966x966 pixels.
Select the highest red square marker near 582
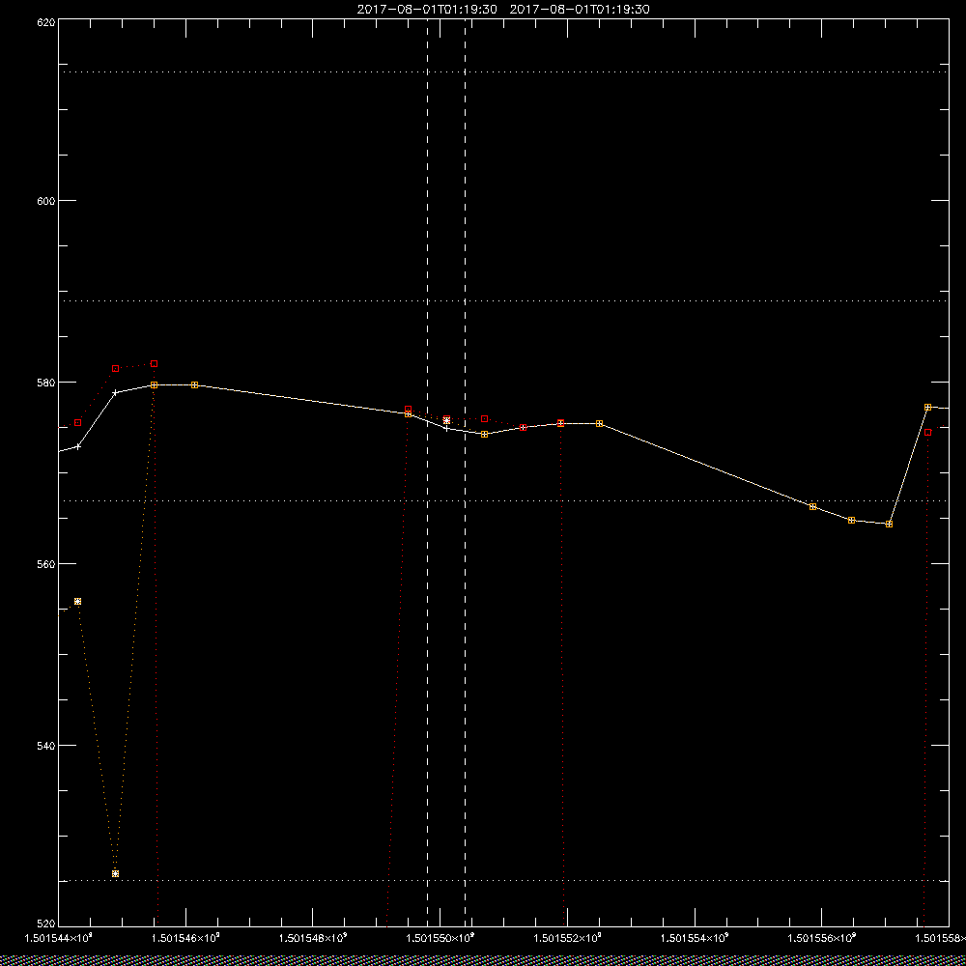coord(154,364)
